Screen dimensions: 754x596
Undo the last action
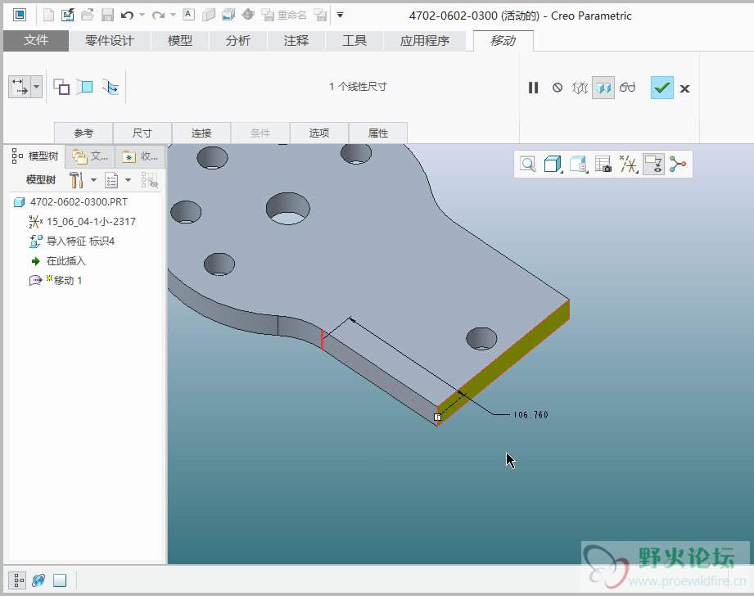tap(127, 16)
